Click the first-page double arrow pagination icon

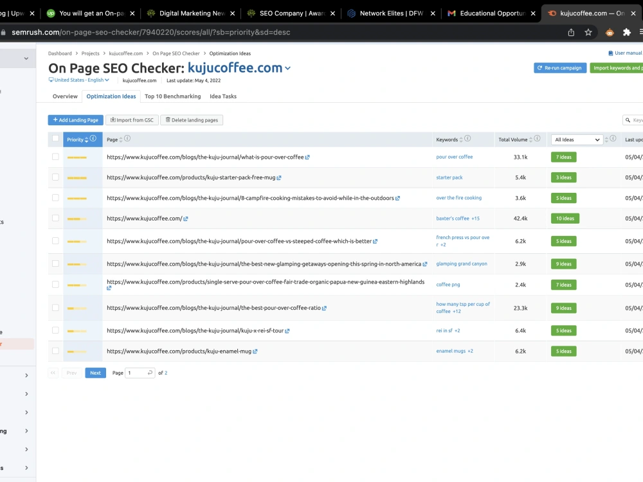point(53,373)
